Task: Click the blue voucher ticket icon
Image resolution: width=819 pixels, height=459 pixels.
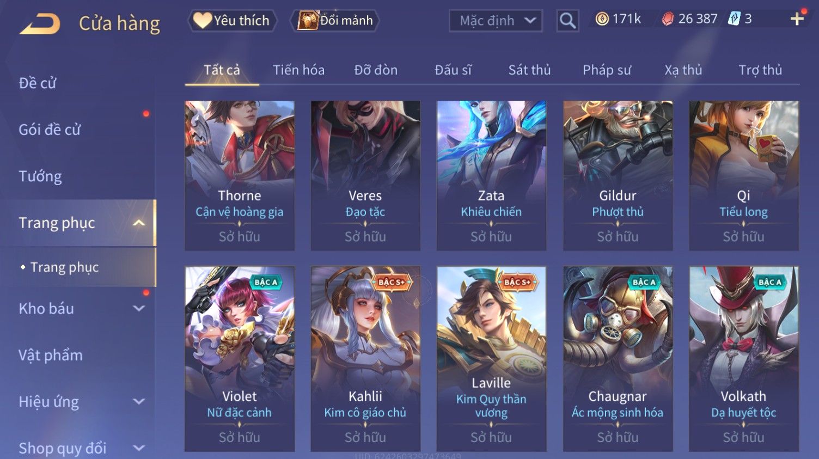Action: point(735,19)
